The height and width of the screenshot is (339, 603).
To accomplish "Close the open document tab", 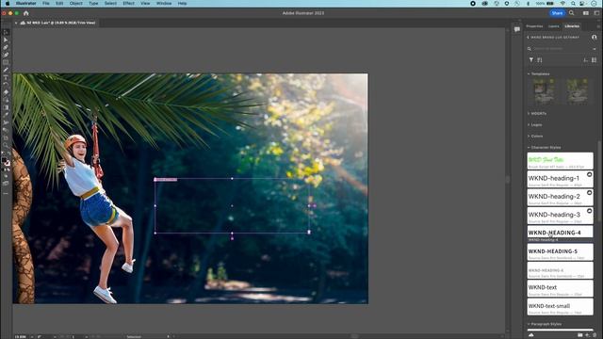I will pyautogui.click(x=16, y=23).
